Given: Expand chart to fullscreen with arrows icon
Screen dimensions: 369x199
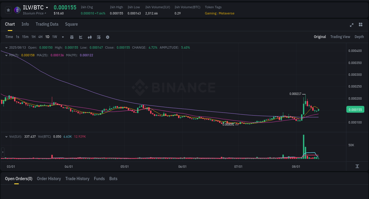Looking at the screenshot, I should (x=351, y=25).
